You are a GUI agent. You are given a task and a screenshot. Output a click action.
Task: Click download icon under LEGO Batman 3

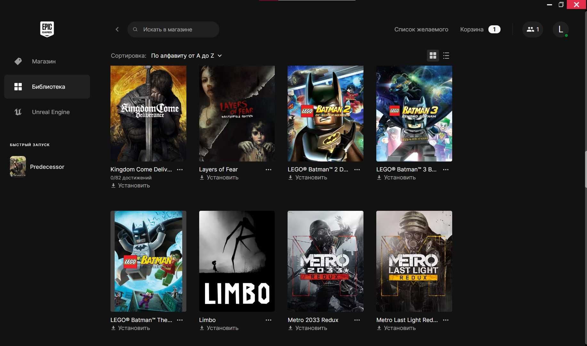point(379,177)
